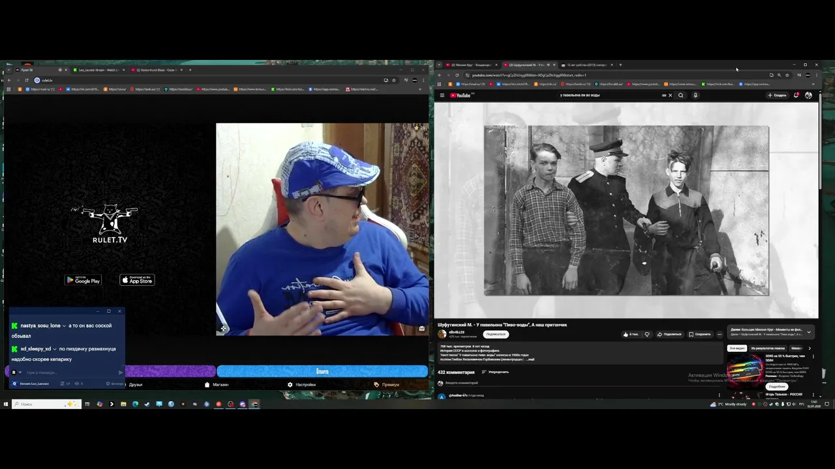Show more filter chips with arrow
Image resolution: width=835 pixels, height=469 pixels.
click(810, 348)
